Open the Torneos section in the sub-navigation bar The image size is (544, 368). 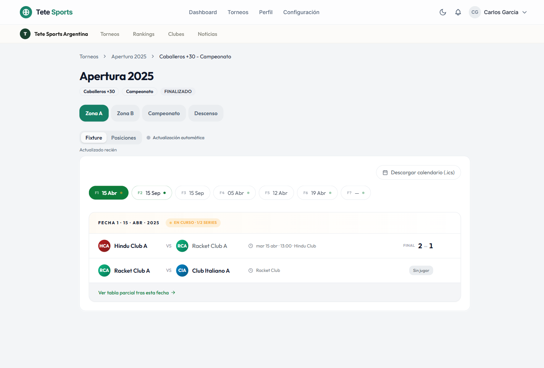click(x=110, y=34)
